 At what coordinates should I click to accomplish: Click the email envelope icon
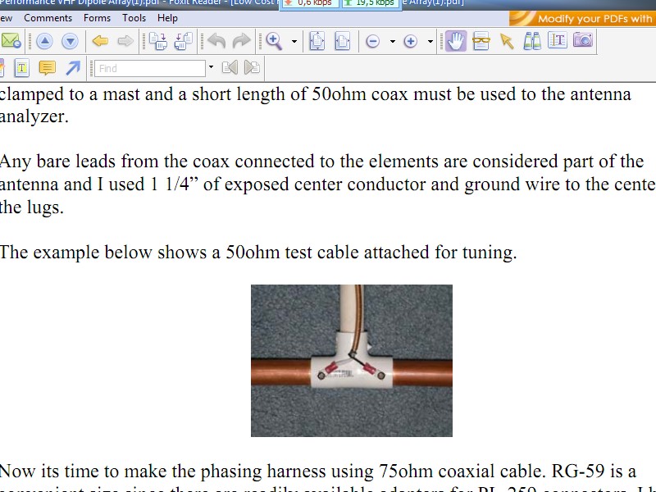10,41
